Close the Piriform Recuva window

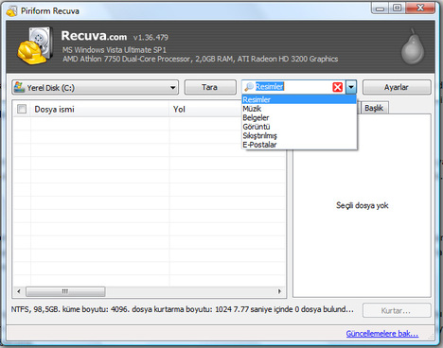pos(420,9)
